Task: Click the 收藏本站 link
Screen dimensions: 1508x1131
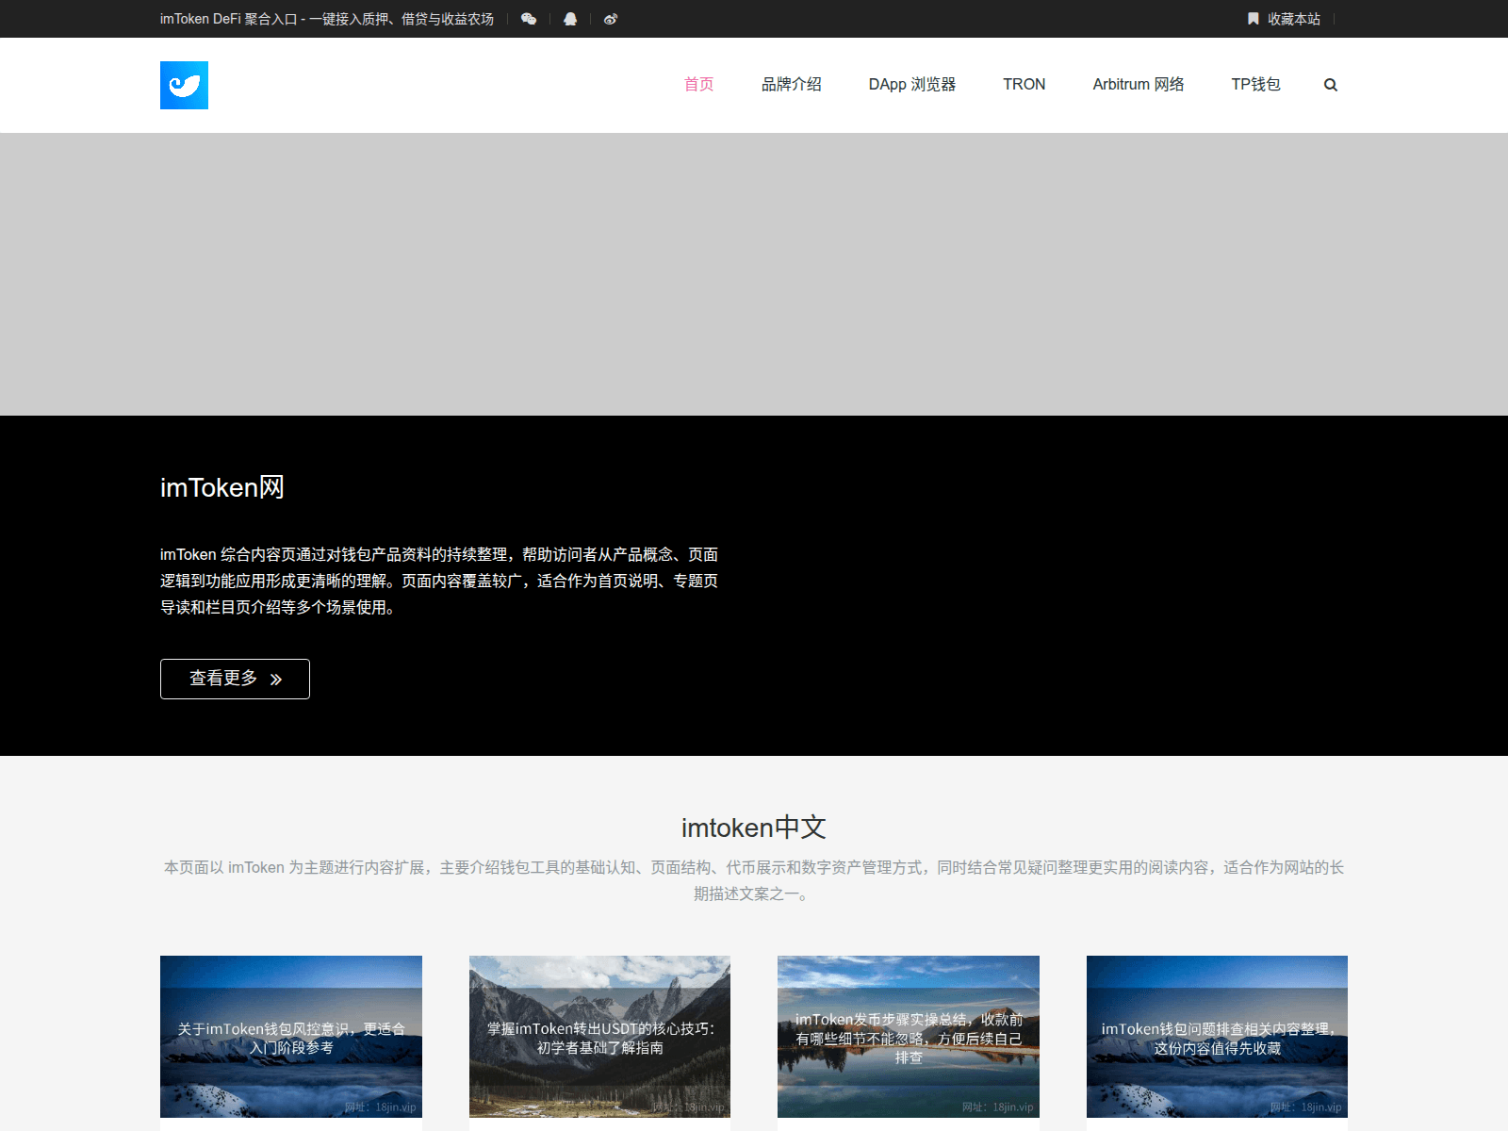Action: (x=1293, y=19)
